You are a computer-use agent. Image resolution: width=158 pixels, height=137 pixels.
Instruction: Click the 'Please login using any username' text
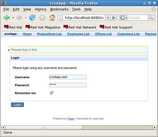[x=45, y=68]
